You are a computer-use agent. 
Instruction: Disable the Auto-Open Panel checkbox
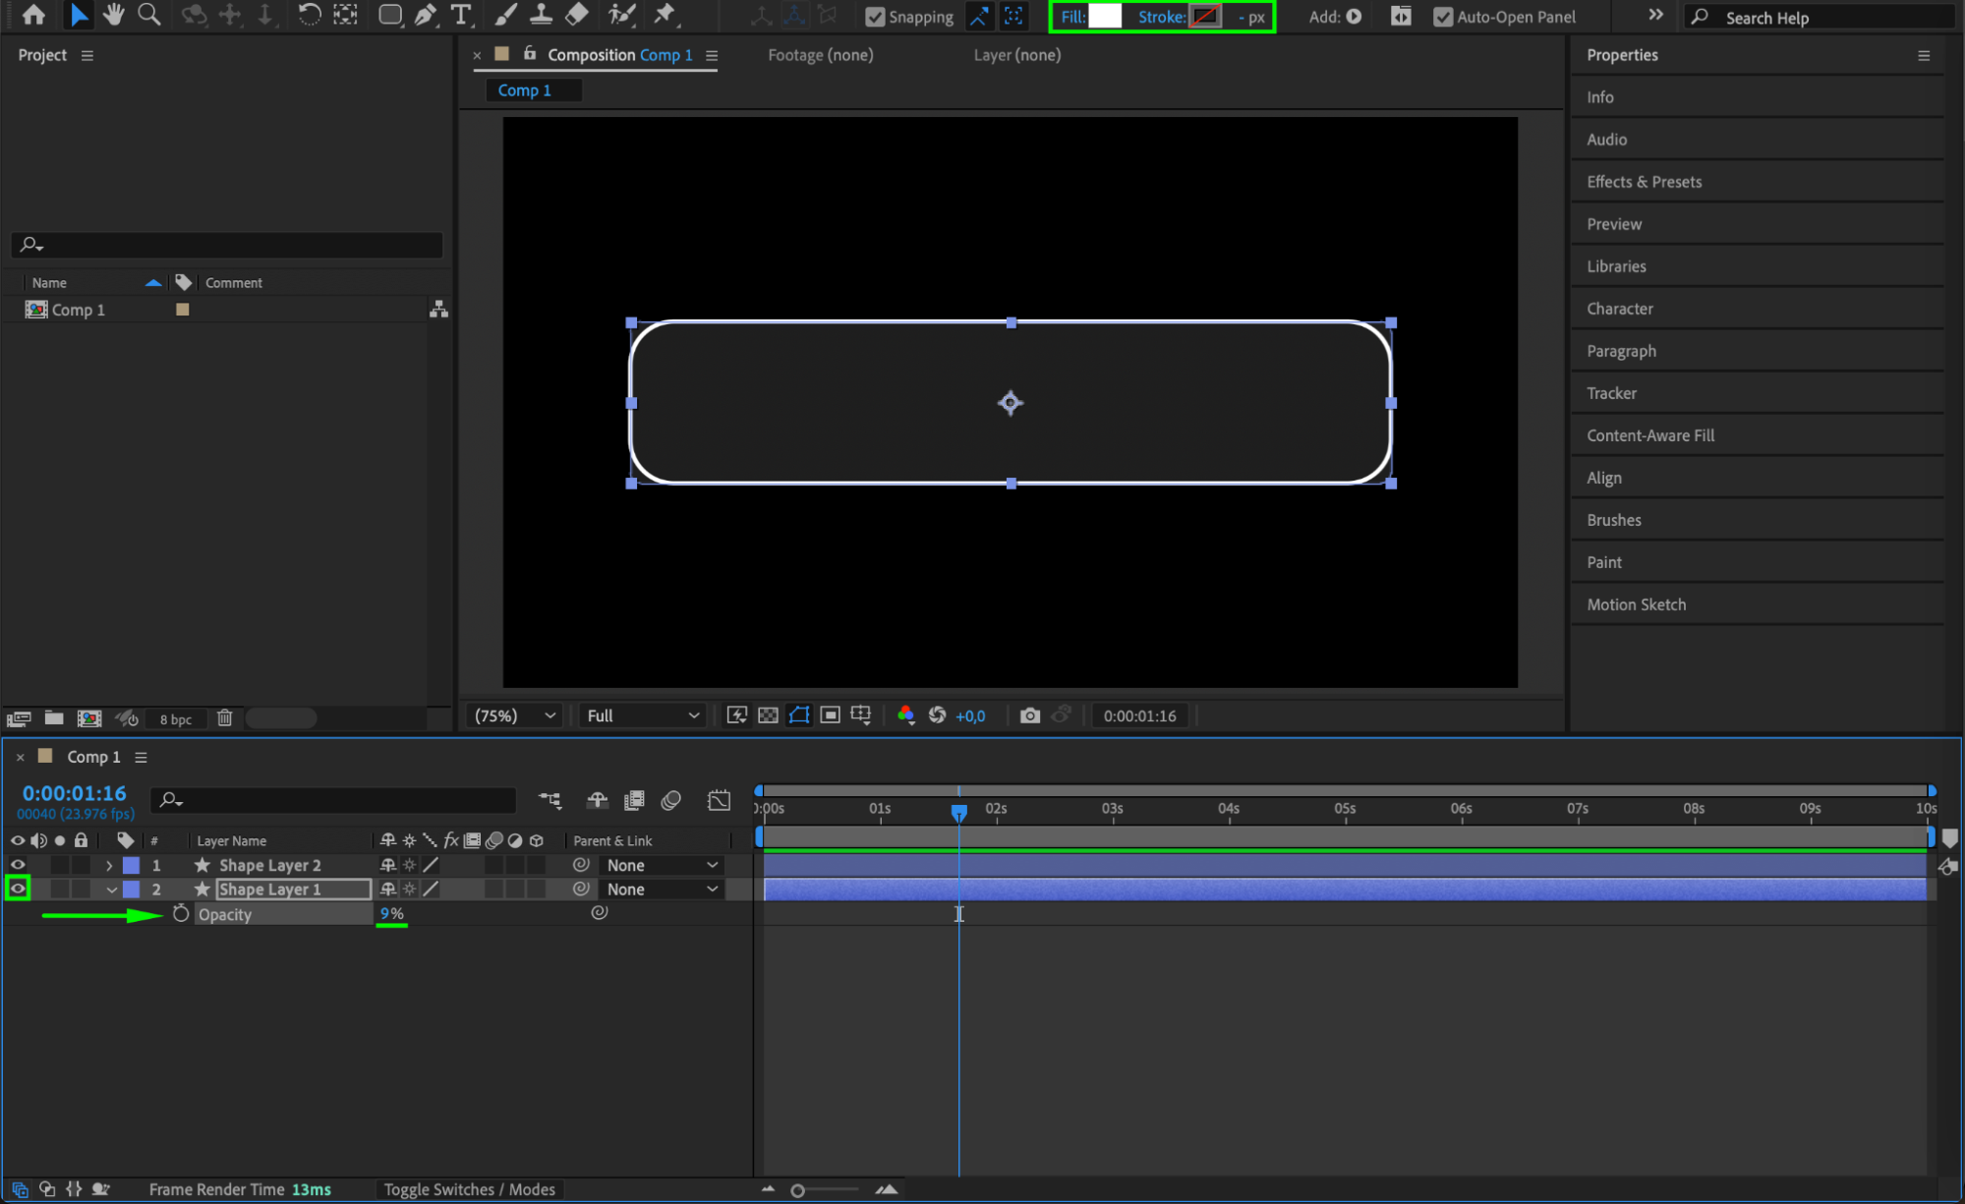tap(1442, 17)
